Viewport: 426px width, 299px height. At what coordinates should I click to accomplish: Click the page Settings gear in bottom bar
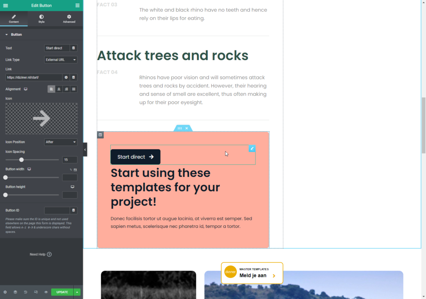coord(5,292)
